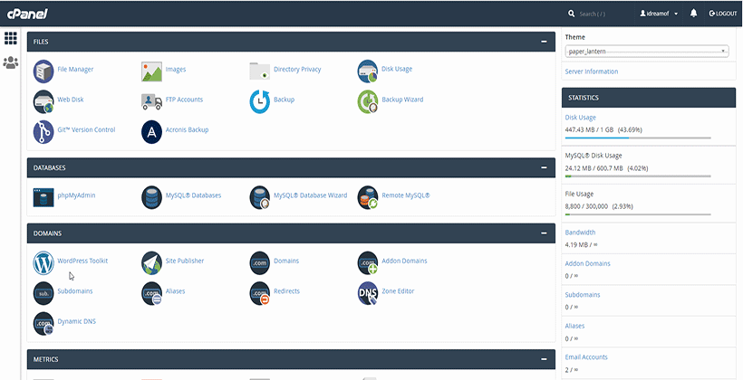The width and height of the screenshot is (743, 380).
Task: Click the Zone Editor DNS icon
Action: 367,293
